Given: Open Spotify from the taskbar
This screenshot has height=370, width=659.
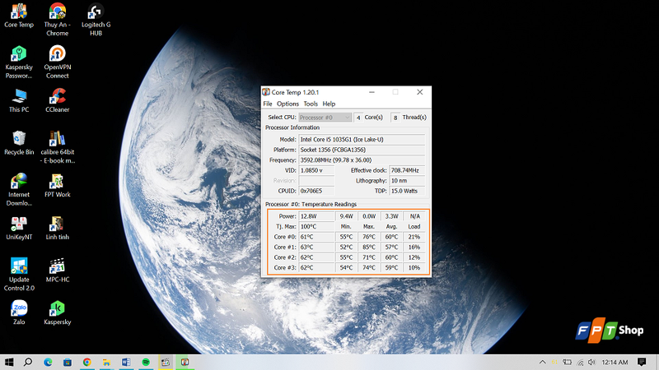Looking at the screenshot, I should point(146,362).
